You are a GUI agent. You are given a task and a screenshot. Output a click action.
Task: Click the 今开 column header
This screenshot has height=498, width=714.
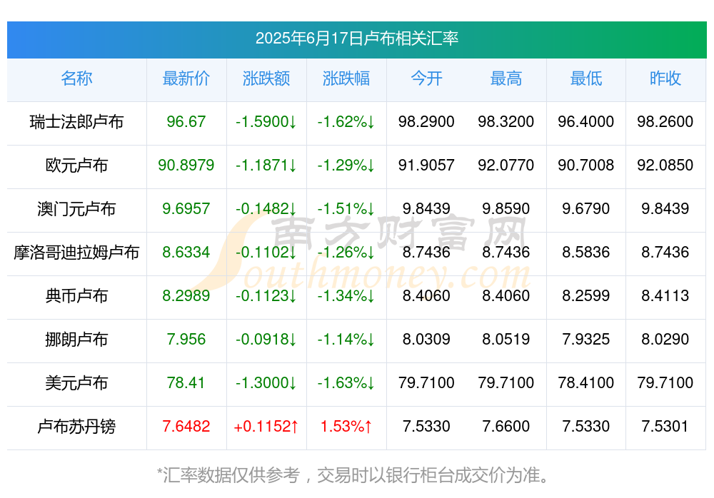tap(426, 78)
